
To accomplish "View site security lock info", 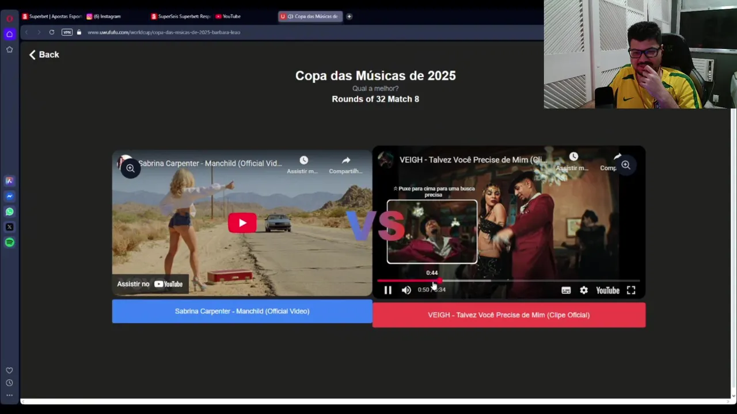I will point(79,32).
